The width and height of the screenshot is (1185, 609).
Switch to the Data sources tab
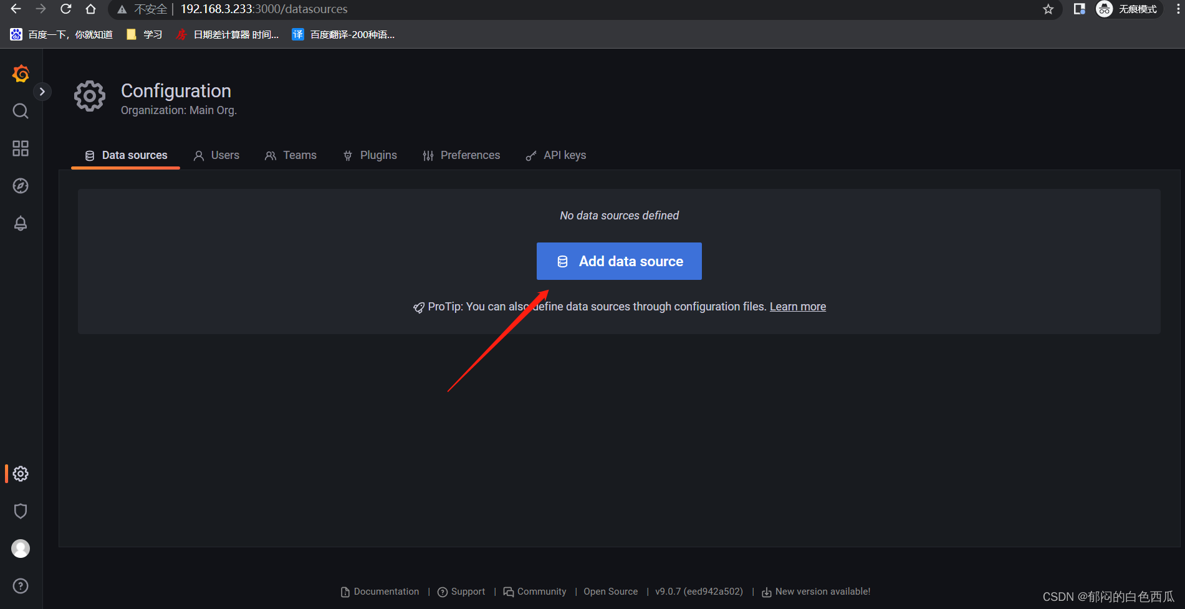click(126, 155)
